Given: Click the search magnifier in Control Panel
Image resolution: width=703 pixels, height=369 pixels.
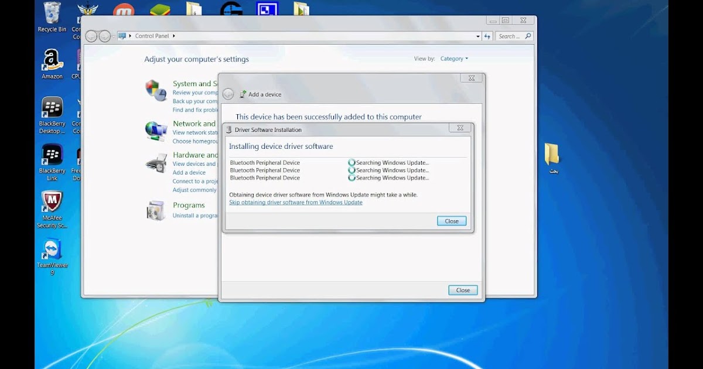Looking at the screenshot, I should 528,36.
